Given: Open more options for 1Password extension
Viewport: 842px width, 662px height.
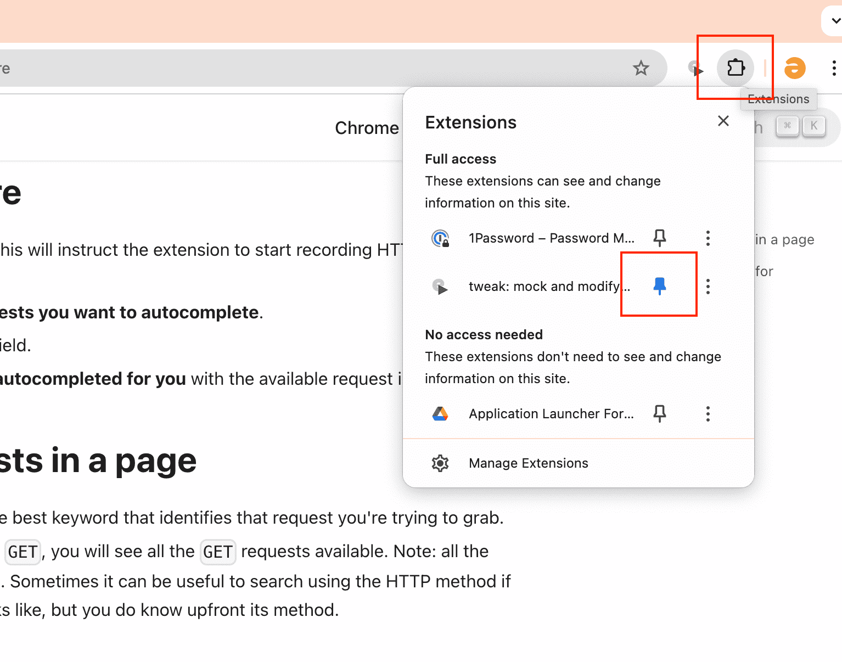Looking at the screenshot, I should pyautogui.click(x=708, y=238).
